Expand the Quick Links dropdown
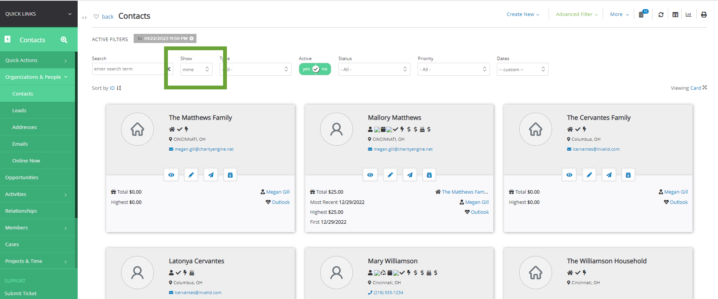 coord(38,14)
